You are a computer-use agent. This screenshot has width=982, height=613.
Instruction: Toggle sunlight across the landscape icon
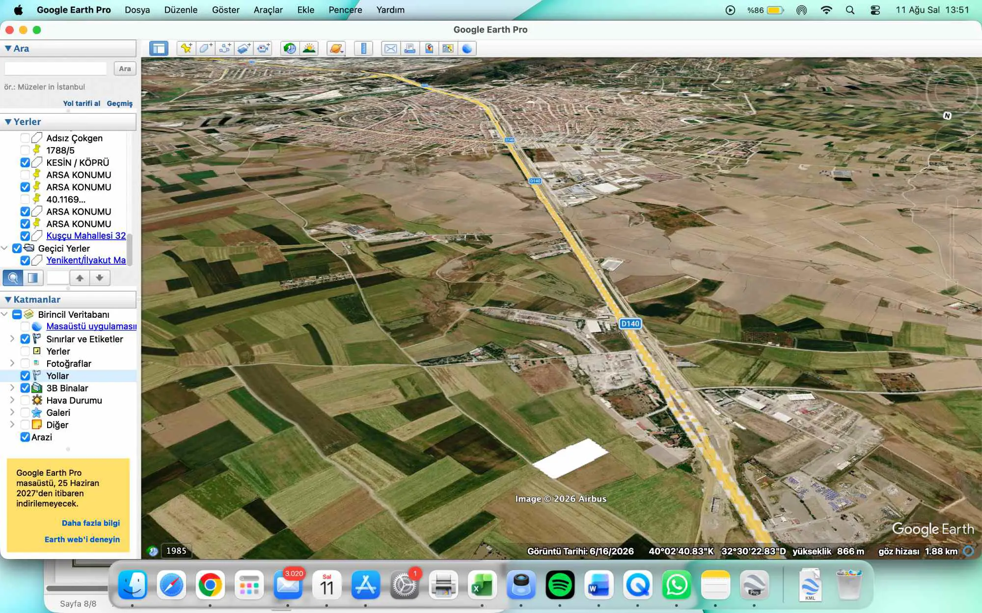(x=309, y=48)
